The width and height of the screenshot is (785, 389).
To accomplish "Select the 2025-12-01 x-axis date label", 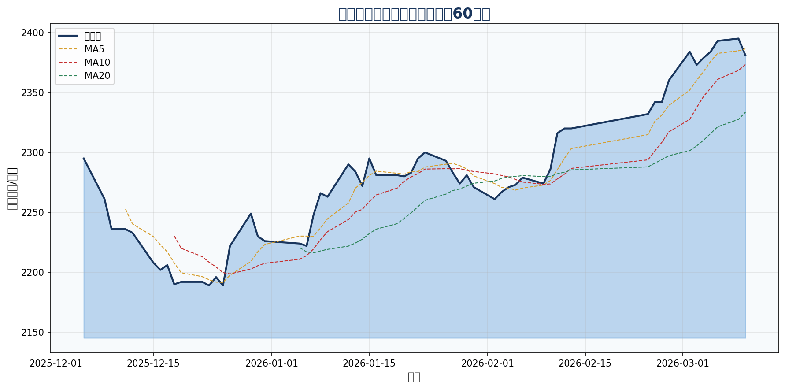I will coord(56,363).
